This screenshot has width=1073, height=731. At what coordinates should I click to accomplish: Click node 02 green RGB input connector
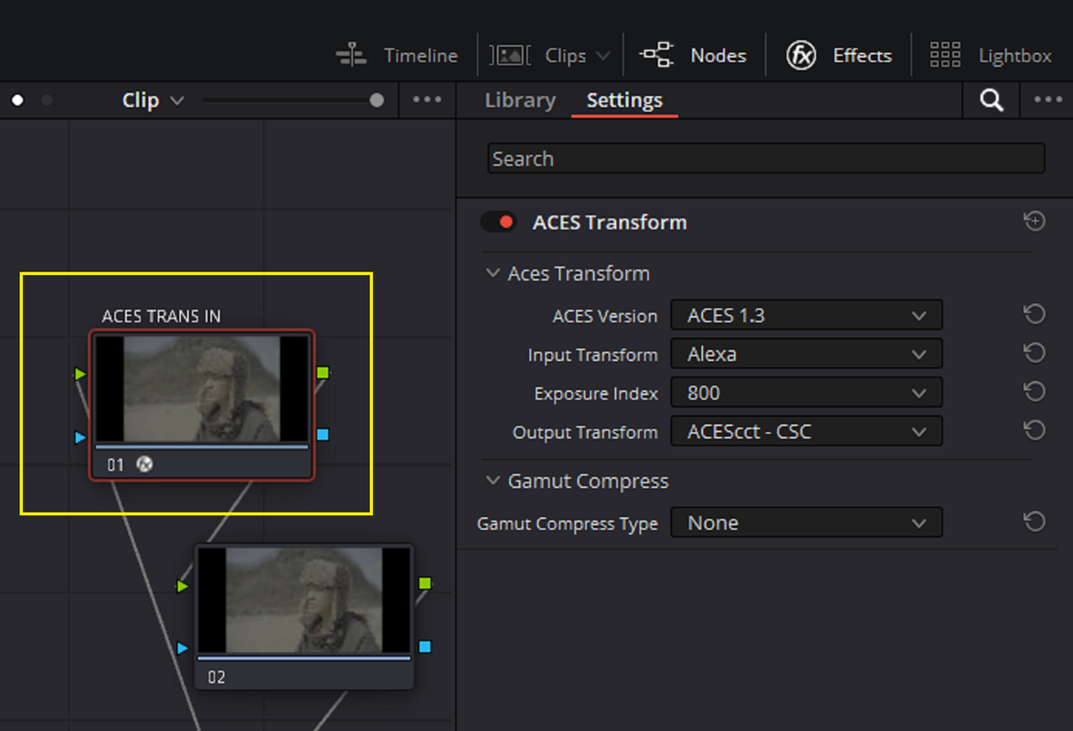182,586
